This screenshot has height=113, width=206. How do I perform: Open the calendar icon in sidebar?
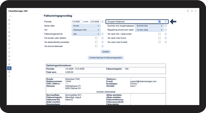coord(9,24)
